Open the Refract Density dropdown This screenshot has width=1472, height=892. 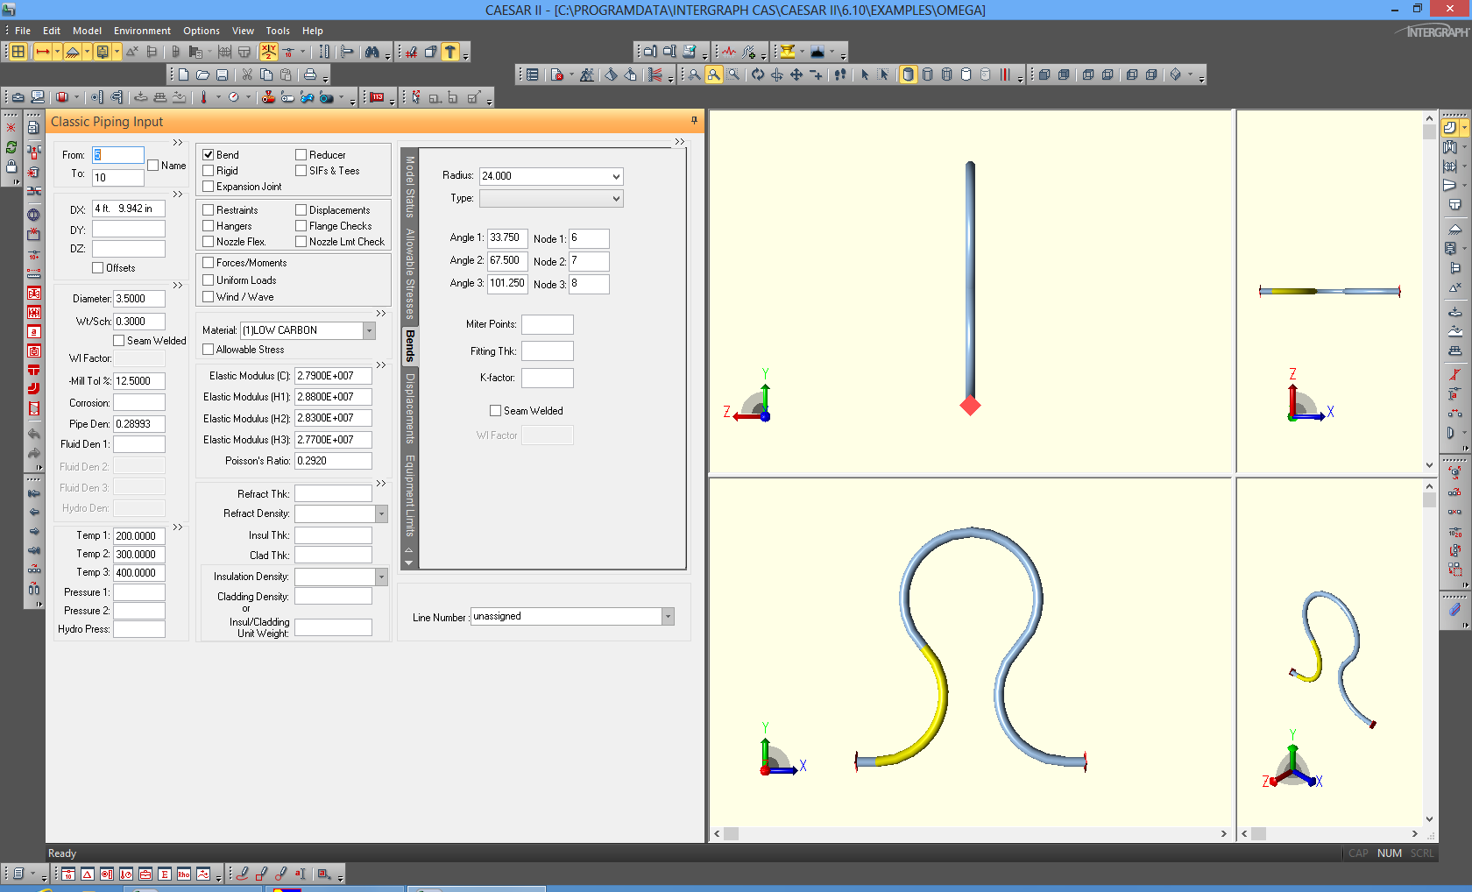coord(381,513)
